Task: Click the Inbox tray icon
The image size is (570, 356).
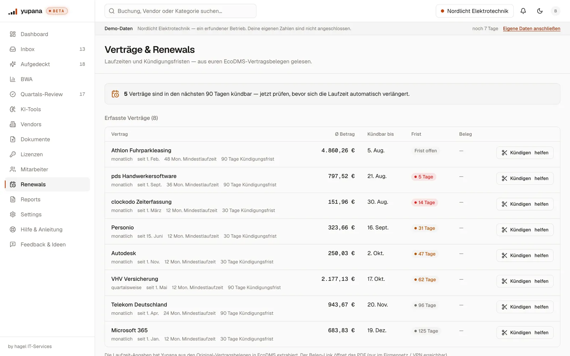Action: click(x=13, y=49)
